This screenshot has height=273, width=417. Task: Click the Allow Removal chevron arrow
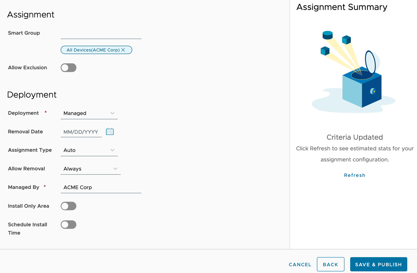pos(115,169)
